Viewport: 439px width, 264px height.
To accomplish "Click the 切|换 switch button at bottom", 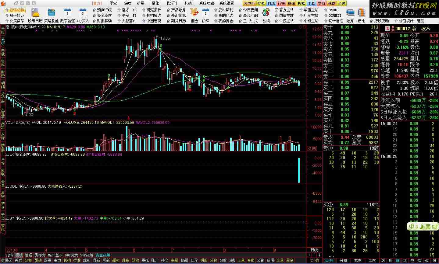I will 314,260.
